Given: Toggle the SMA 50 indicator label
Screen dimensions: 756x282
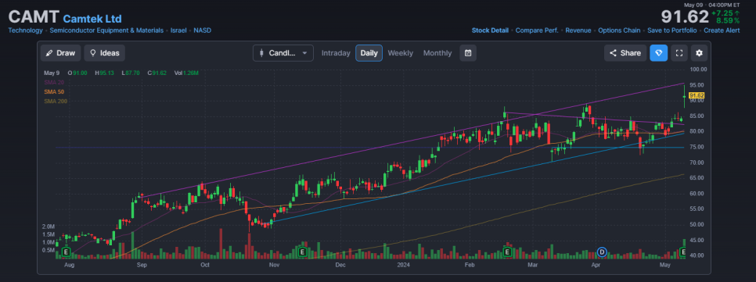Looking at the screenshot, I should tap(54, 91).
